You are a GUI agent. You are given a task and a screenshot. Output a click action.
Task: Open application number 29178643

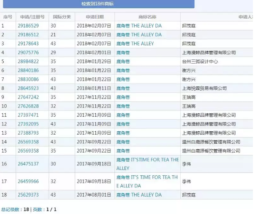28,44
